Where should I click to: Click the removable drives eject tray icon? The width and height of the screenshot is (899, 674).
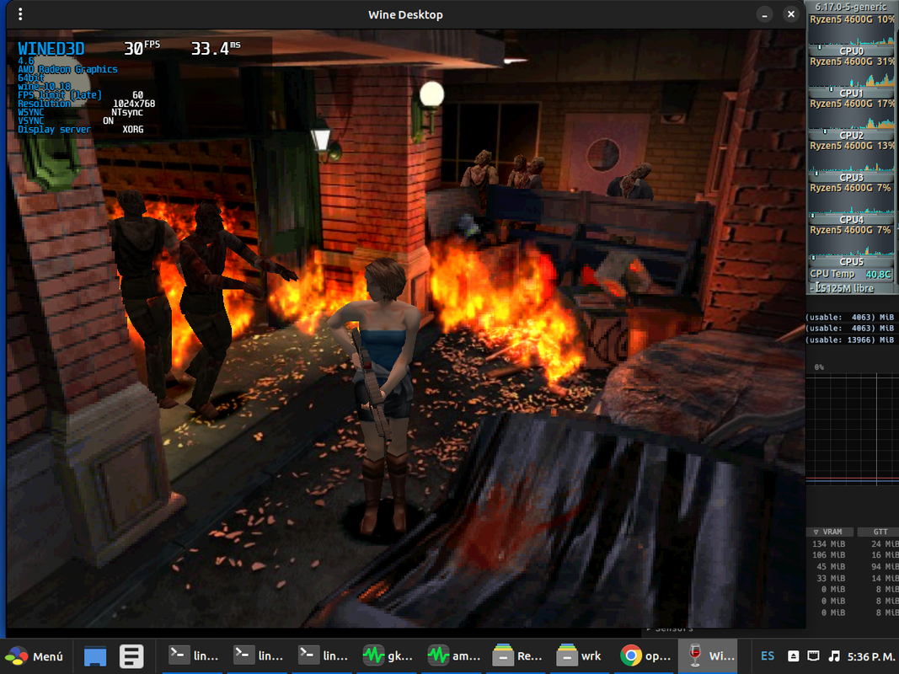coord(793,656)
